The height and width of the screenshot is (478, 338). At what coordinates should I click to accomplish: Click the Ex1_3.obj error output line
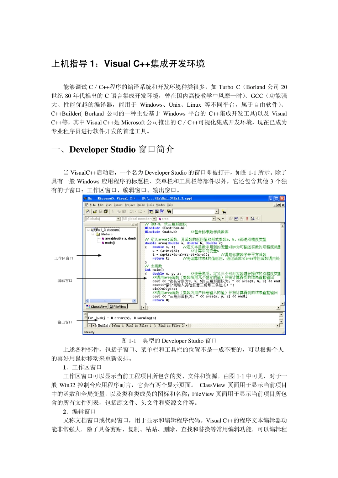tap(122, 318)
